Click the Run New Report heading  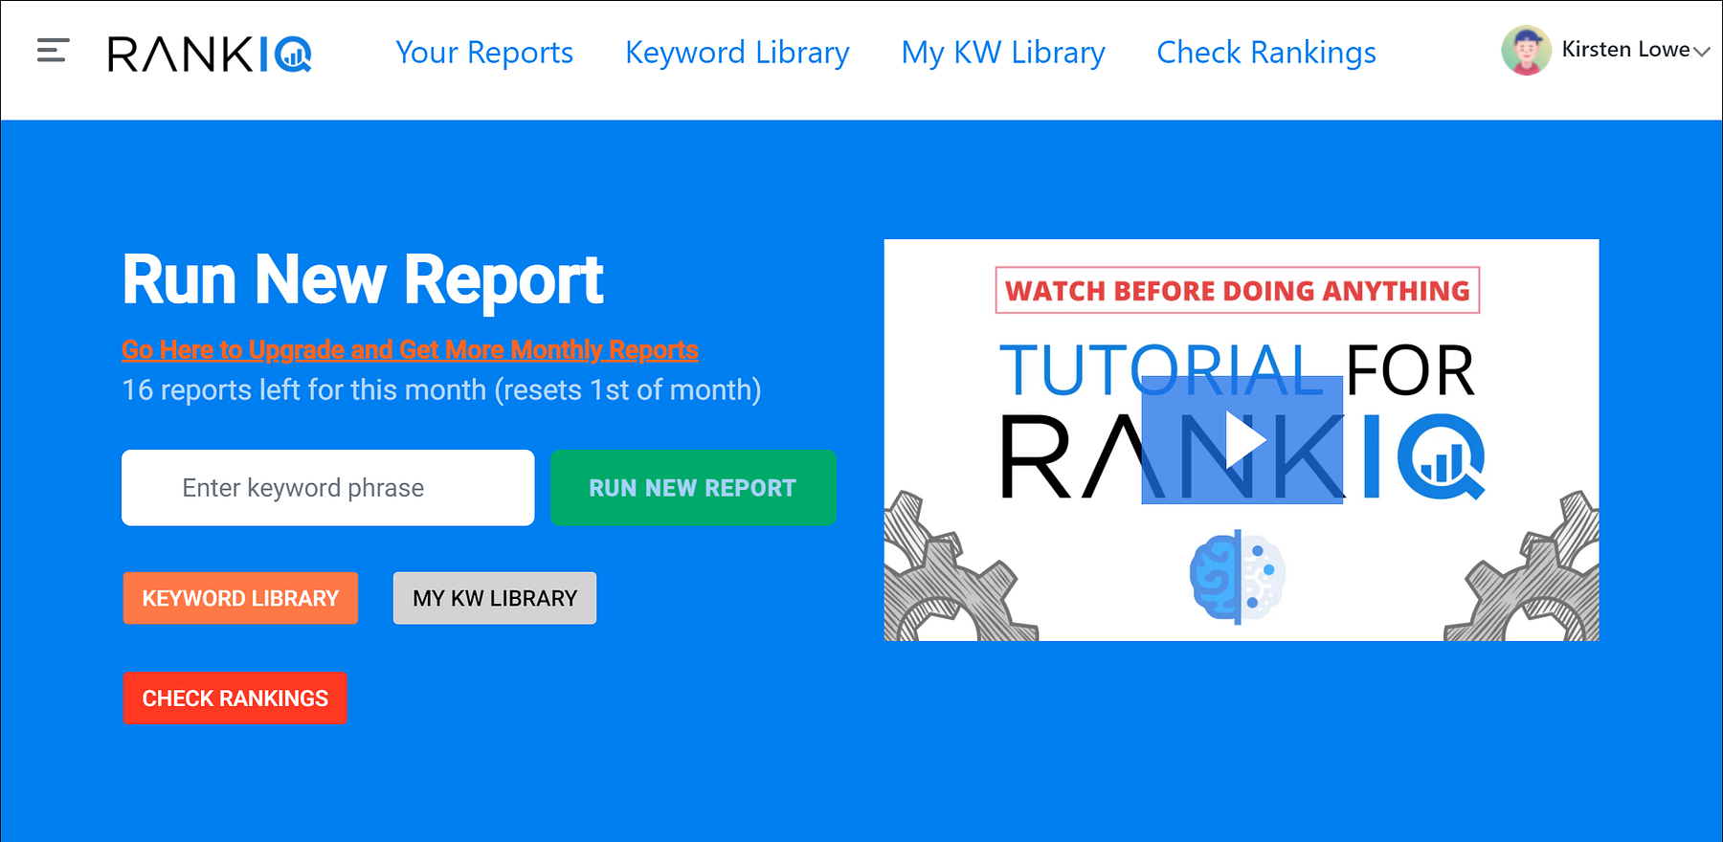coord(363,280)
